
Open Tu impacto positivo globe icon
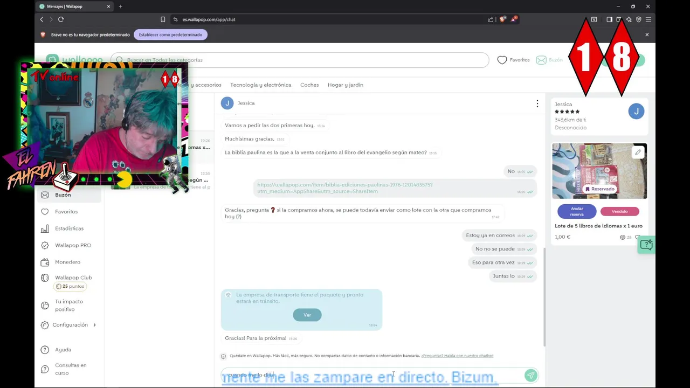click(45, 306)
